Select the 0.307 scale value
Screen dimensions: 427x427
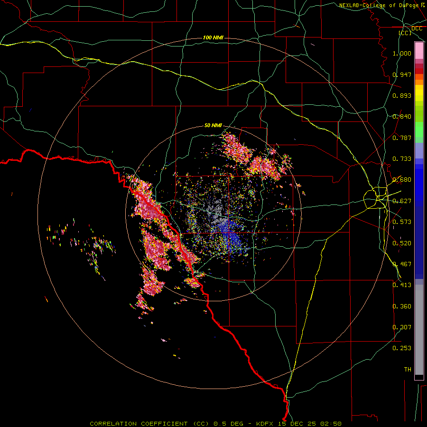[x=402, y=327]
